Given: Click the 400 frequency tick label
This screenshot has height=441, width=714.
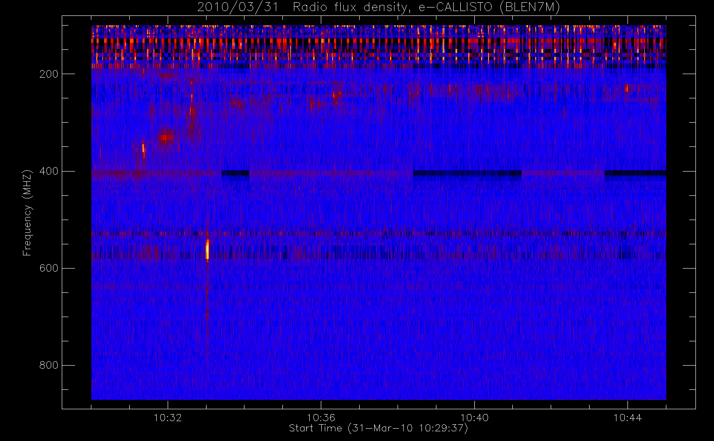Looking at the screenshot, I should point(49,171).
